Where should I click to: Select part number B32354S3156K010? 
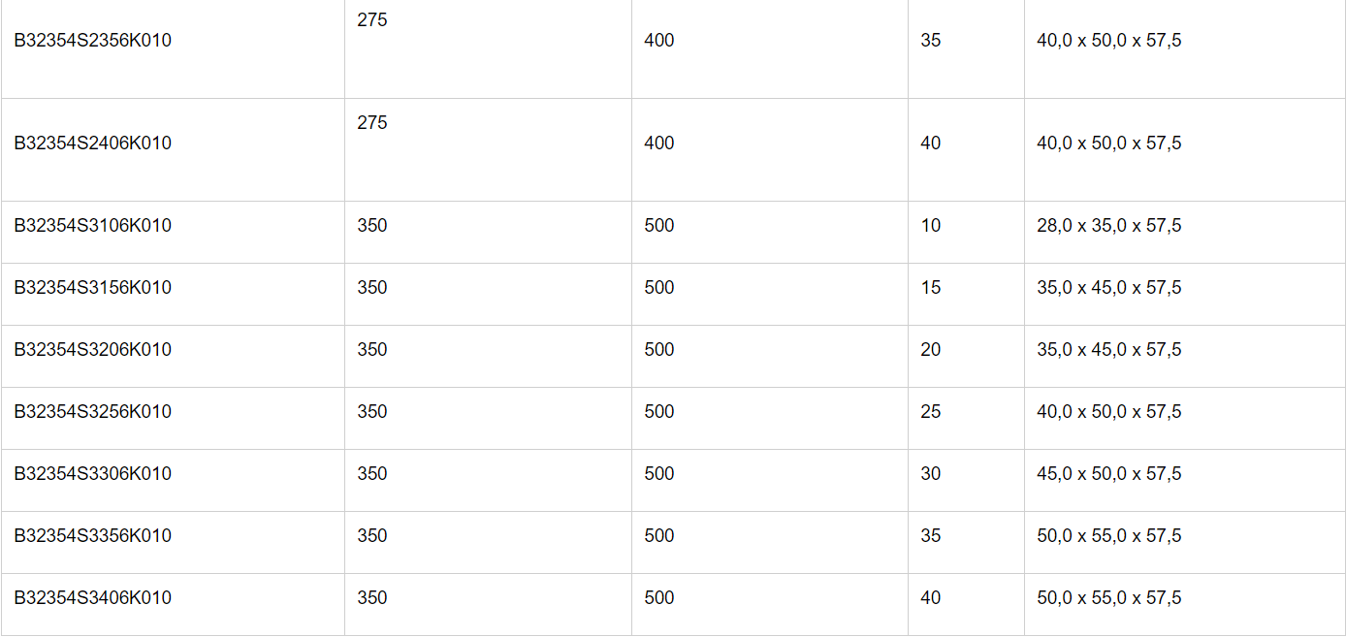pyautogui.click(x=92, y=288)
